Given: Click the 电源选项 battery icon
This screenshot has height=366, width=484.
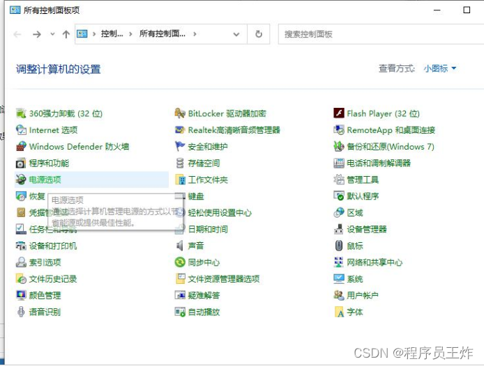Looking at the screenshot, I should coord(21,180).
